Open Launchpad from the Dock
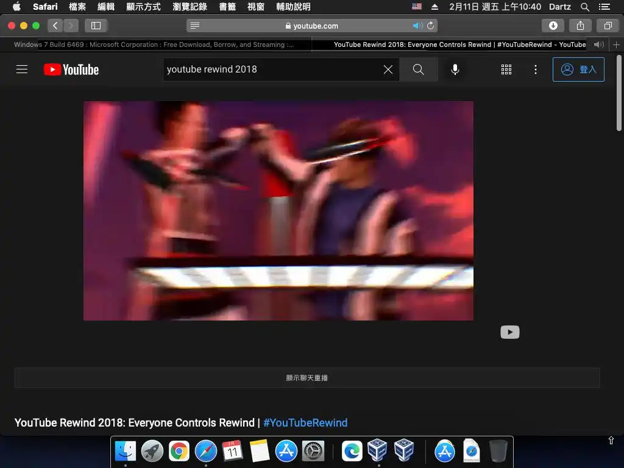This screenshot has width=624, height=468. click(x=152, y=451)
